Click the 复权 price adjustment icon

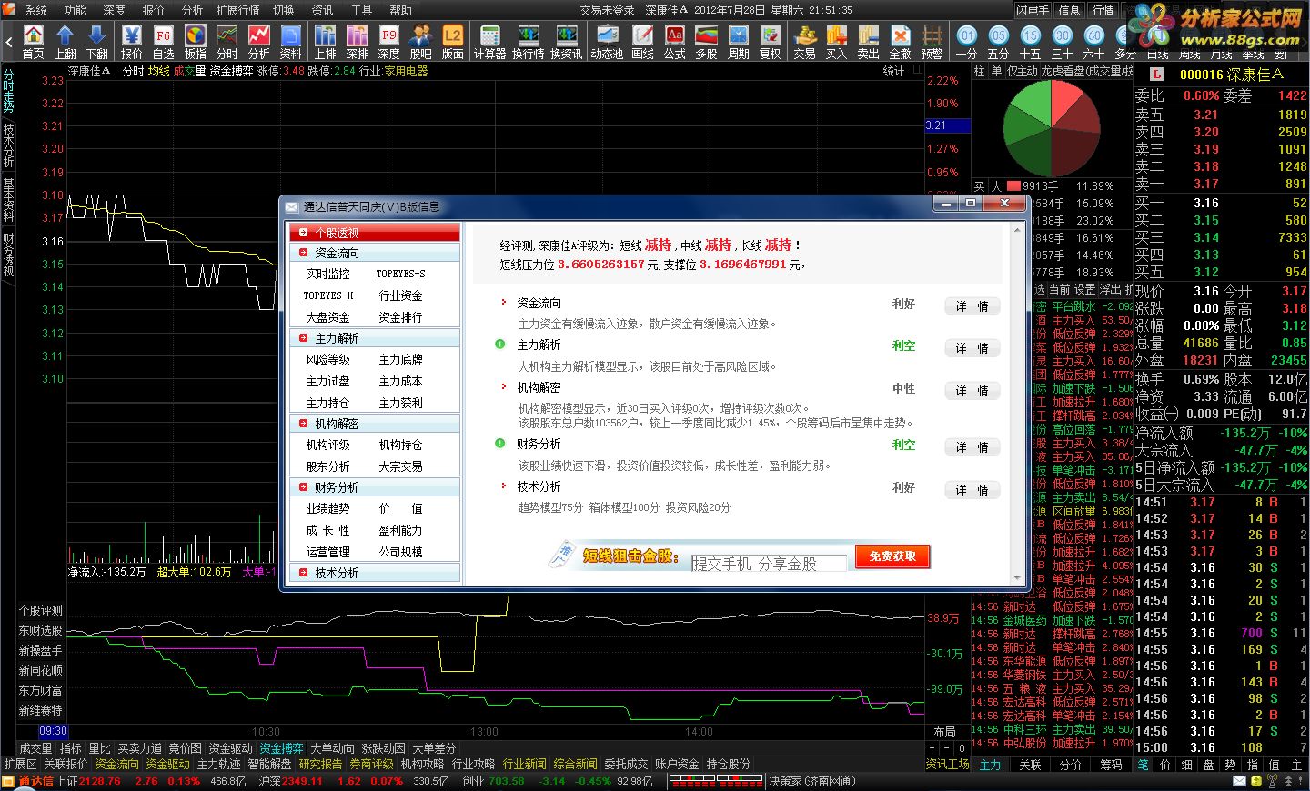click(x=771, y=41)
